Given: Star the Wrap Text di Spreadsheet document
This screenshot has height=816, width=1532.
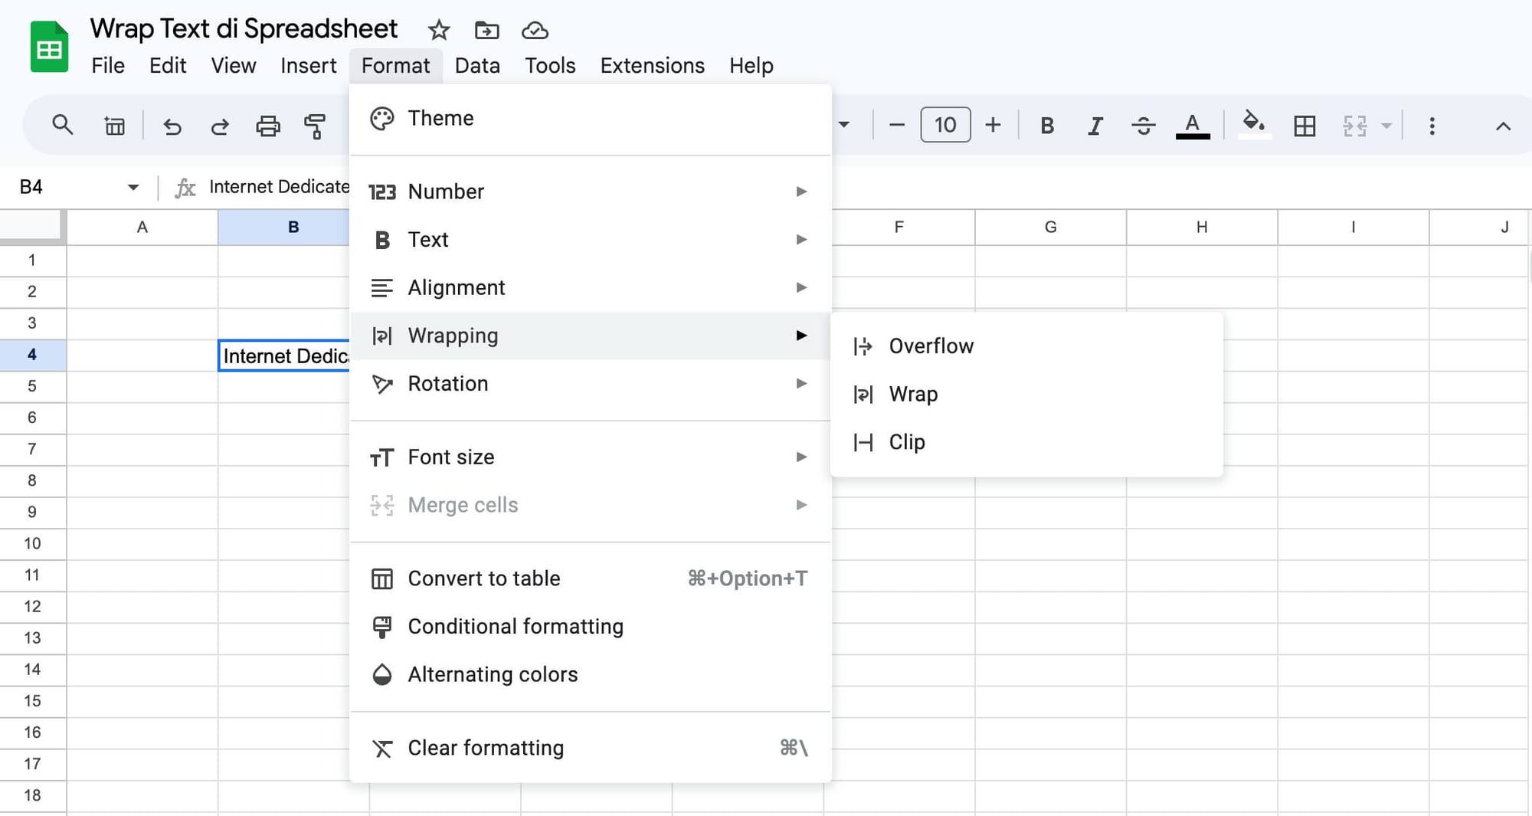Looking at the screenshot, I should pyautogui.click(x=438, y=31).
